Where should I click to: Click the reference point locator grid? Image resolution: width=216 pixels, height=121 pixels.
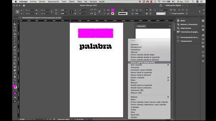18,12
